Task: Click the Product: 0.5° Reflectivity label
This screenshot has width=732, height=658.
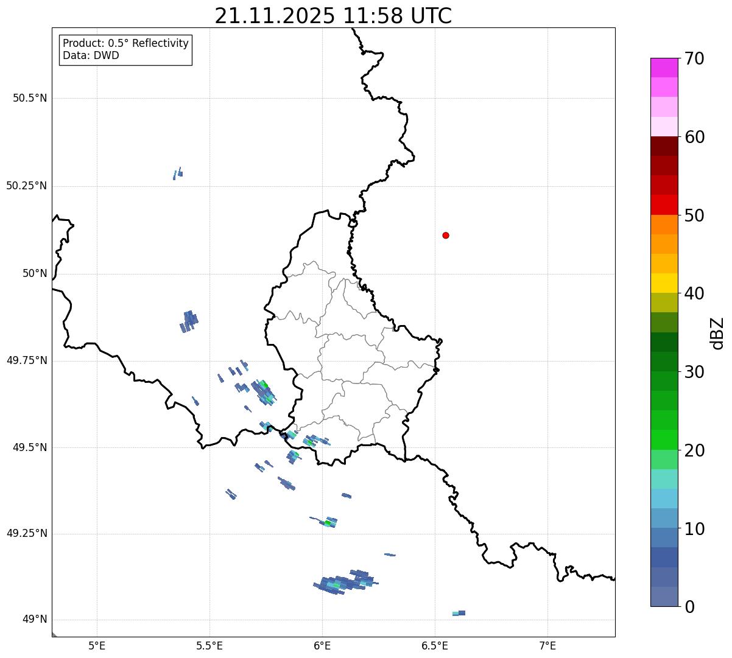Action: pyautogui.click(x=125, y=43)
